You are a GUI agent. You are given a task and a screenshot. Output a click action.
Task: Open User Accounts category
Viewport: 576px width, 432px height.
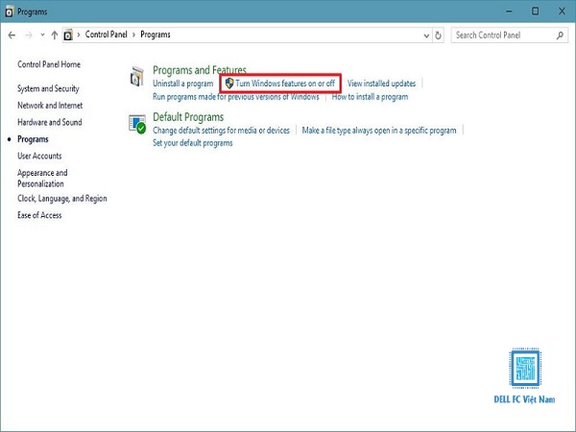(x=39, y=156)
